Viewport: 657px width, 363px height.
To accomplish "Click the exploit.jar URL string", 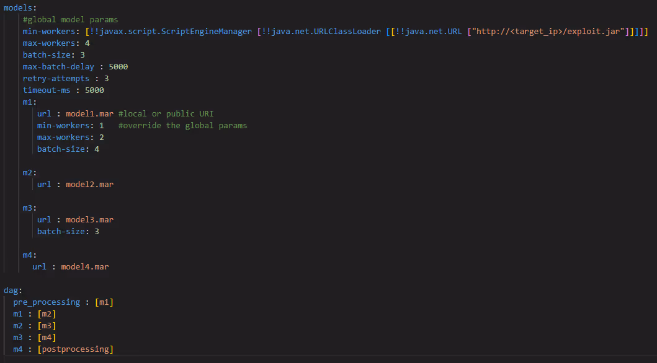I will tap(548, 32).
